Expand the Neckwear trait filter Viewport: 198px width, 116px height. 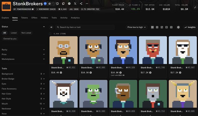pos(23,108)
